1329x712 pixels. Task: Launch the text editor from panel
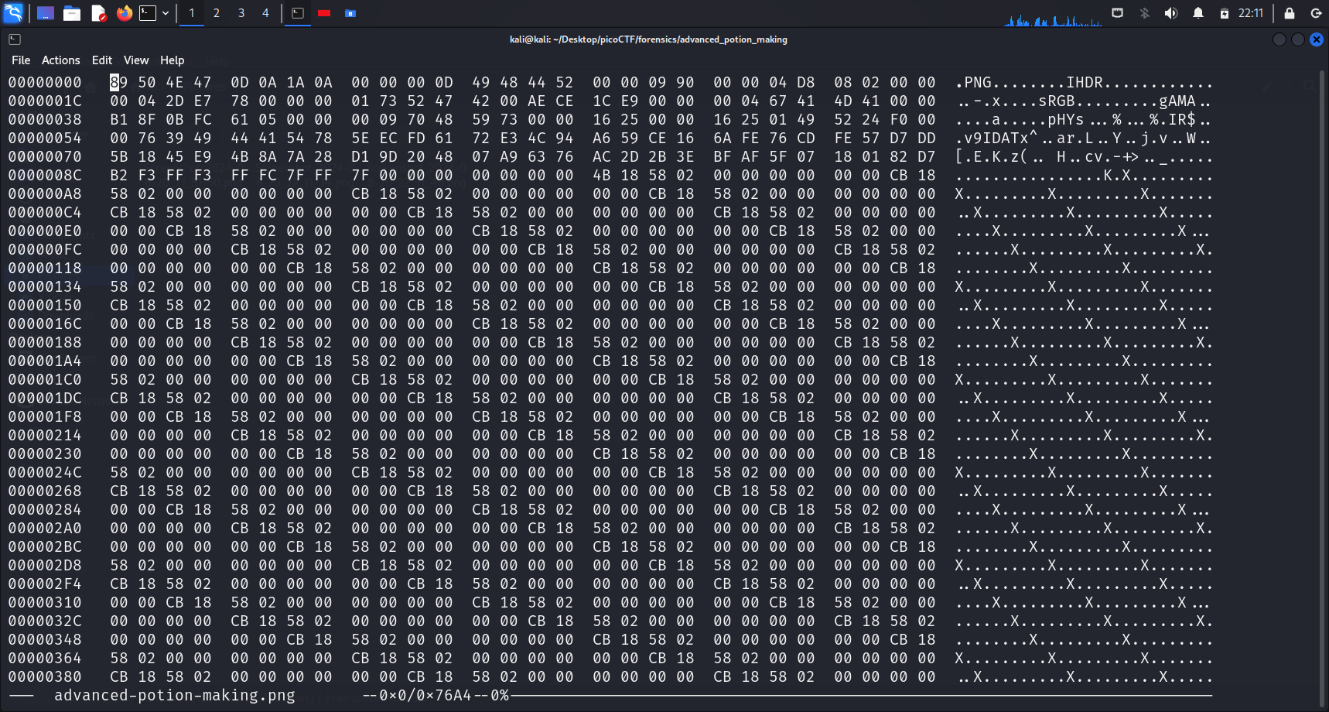click(98, 13)
